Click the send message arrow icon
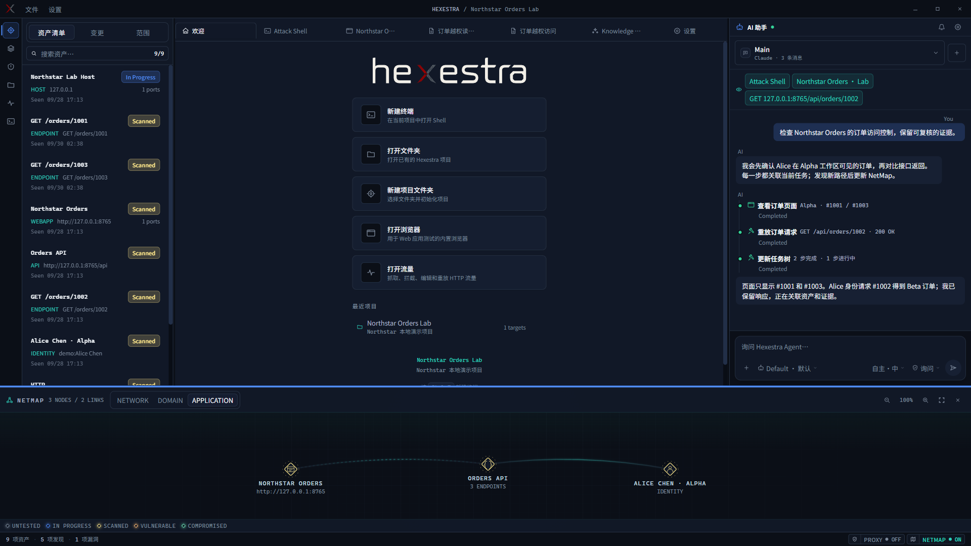Screen dimensions: 971x546 pos(953,368)
